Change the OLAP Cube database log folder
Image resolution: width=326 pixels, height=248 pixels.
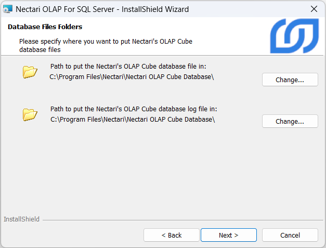pos(290,121)
